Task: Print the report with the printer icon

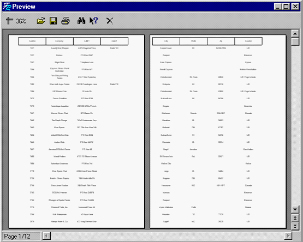Action: click(66, 21)
